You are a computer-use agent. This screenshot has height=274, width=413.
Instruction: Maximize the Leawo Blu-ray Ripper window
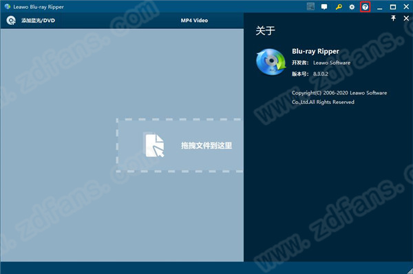click(393, 7)
